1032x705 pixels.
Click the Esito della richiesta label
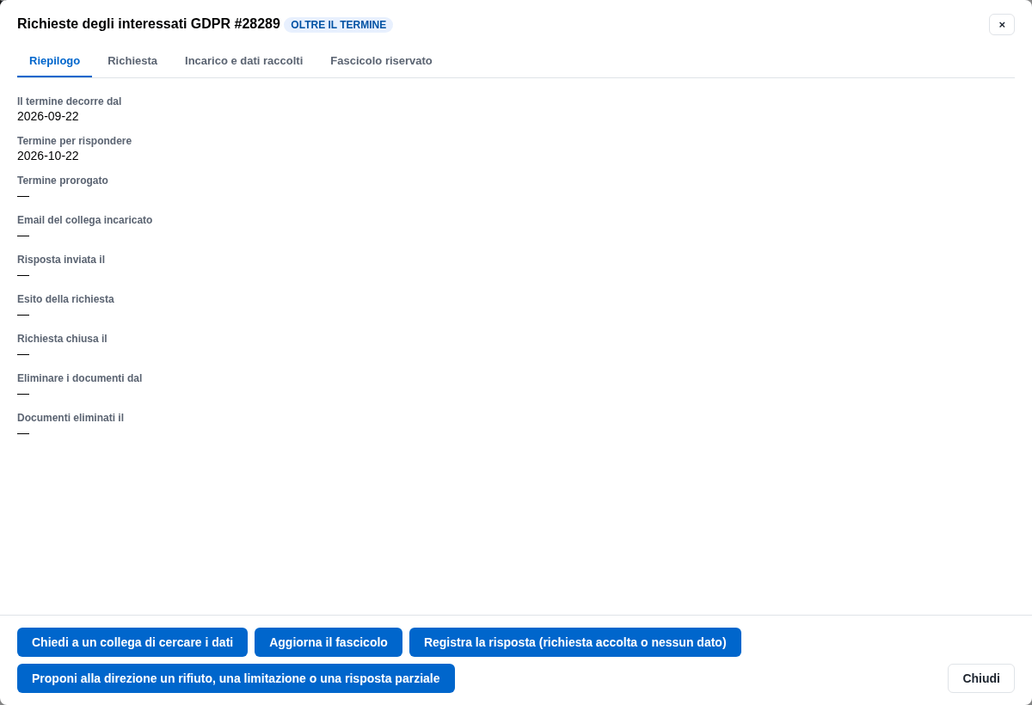(x=65, y=299)
